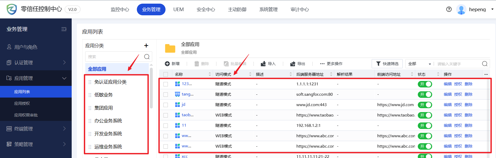Open the table column settings ellipsis

[x=486, y=74]
